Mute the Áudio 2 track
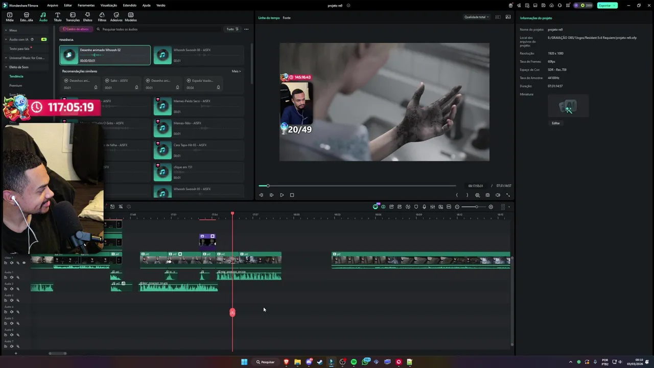This screenshot has height=368, width=654. click(12, 289)
